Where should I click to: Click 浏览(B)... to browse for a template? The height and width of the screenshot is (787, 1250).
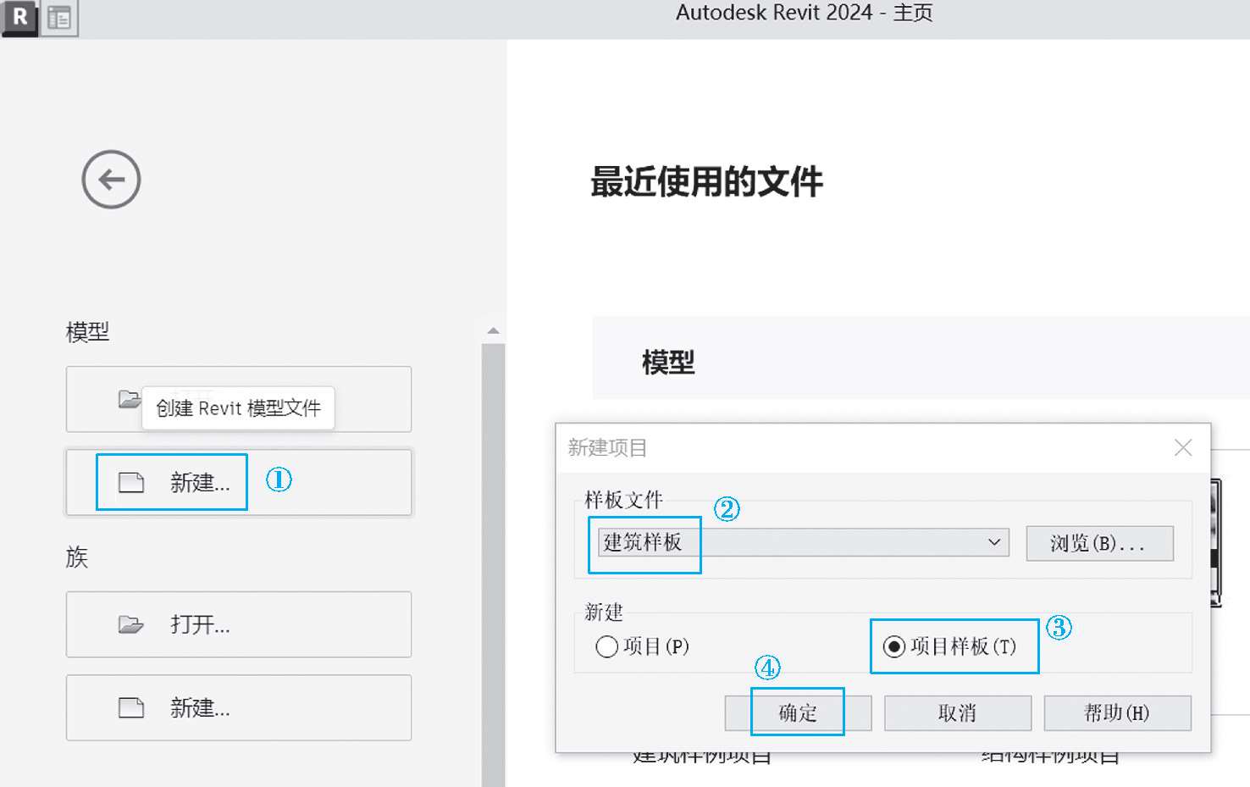[1099, 543]
